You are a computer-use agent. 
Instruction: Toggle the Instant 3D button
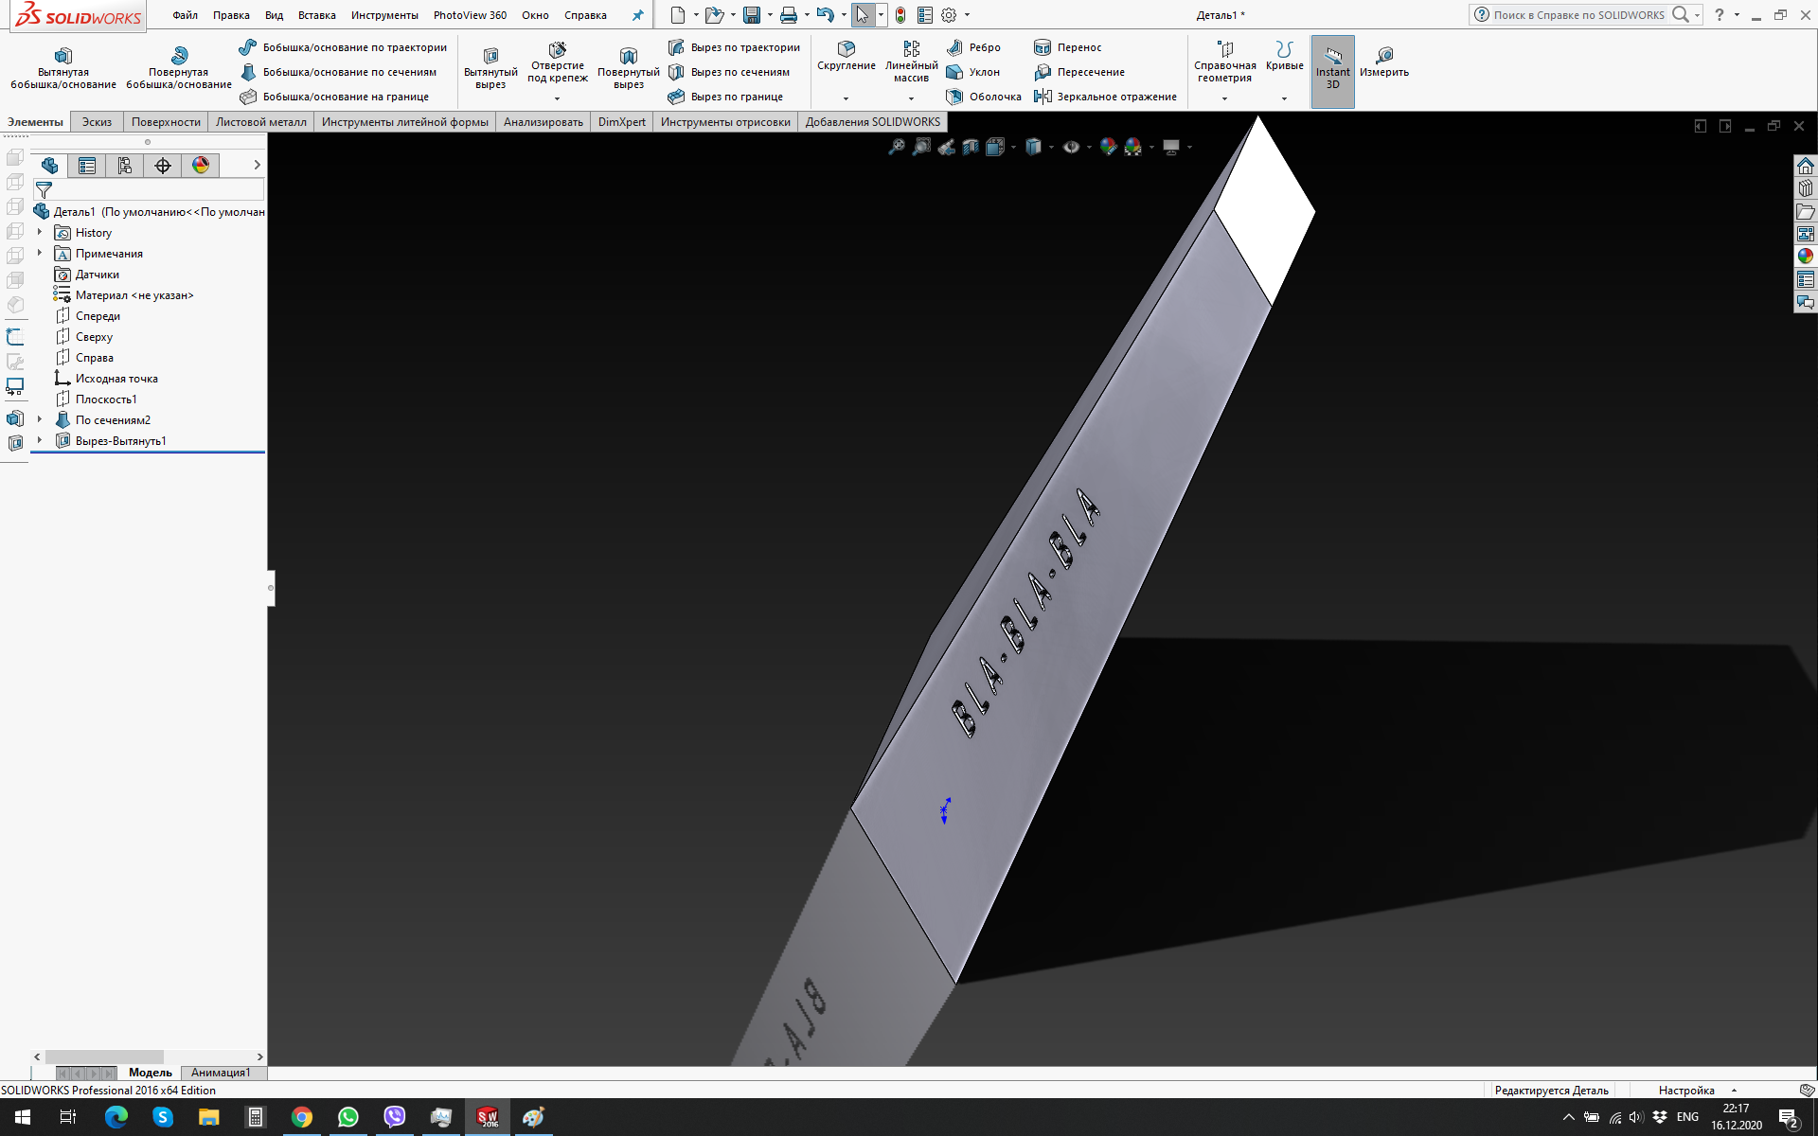pyautogui.click(x=1332, y=71)
